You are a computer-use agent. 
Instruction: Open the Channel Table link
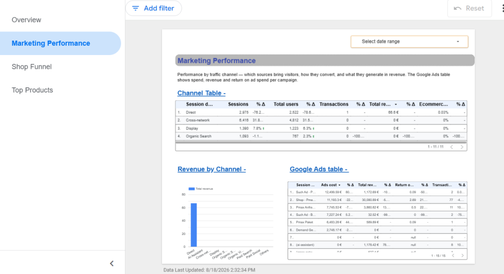(201, 93)
